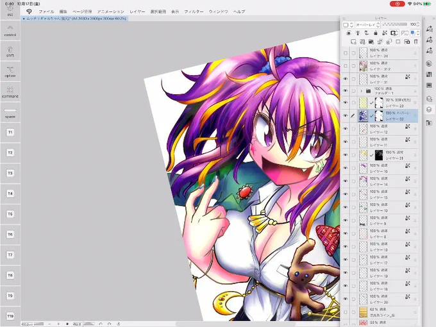Toggle set as draft layer icon
This screenshot has height=327, width=436.
[367, 33]
